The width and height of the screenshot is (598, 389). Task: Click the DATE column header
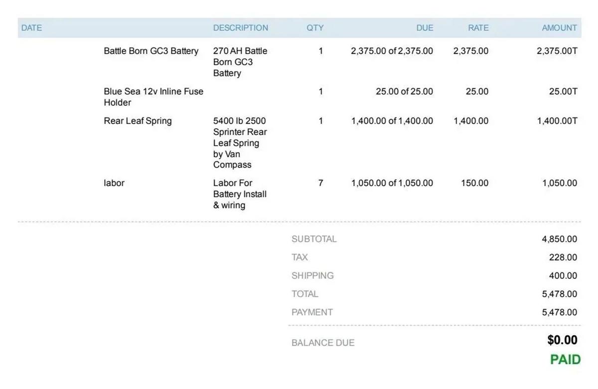(31, 28)
